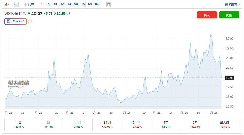
Task: Select the area chart type icon
Action: (16, 5)
